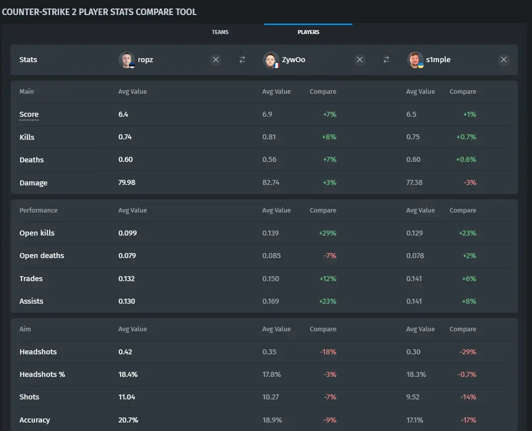The height and width of the screenshot is (431, 532).
Task: Swap ZywOo and s1mple positions
Action: tap(386, 60)
